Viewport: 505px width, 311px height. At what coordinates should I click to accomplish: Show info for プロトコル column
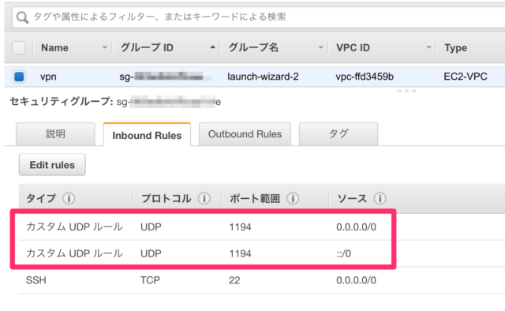click(204, 199)
